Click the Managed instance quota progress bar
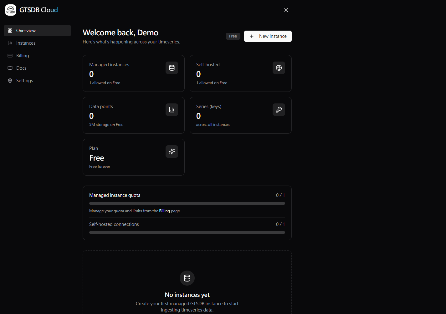This screenshot has height=314, width=446. pyautogui.click(x=187, y=203)
